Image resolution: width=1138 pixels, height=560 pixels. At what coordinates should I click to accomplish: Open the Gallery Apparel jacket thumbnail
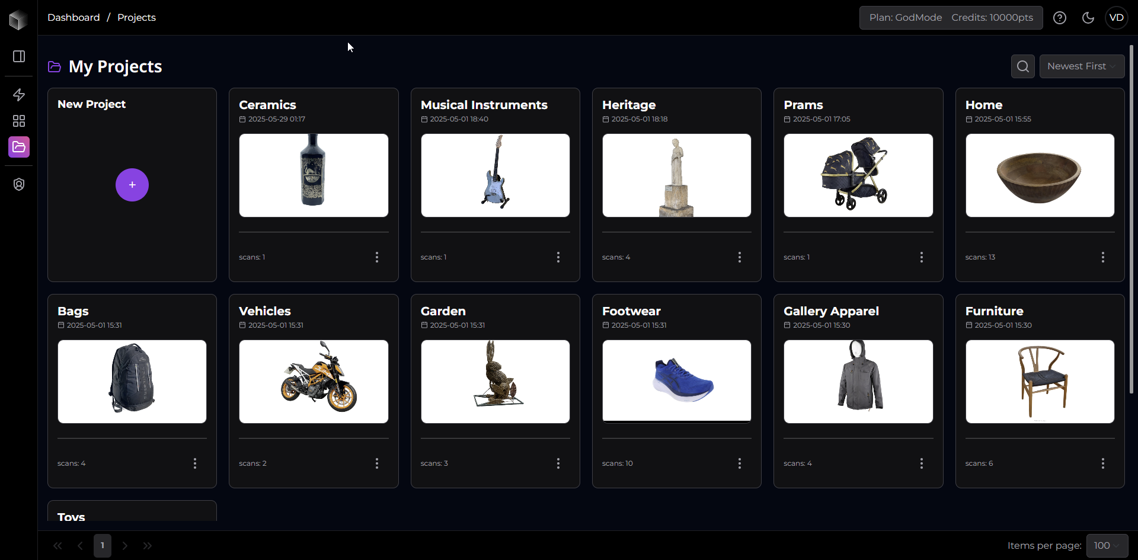(x=858, y=382)
